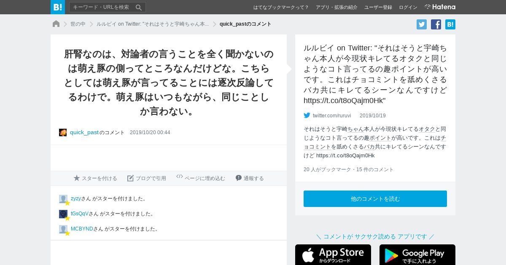The width and height of the screenshot is (506, 265).
Task: Click the embed code icon
Action: (180, 177)
